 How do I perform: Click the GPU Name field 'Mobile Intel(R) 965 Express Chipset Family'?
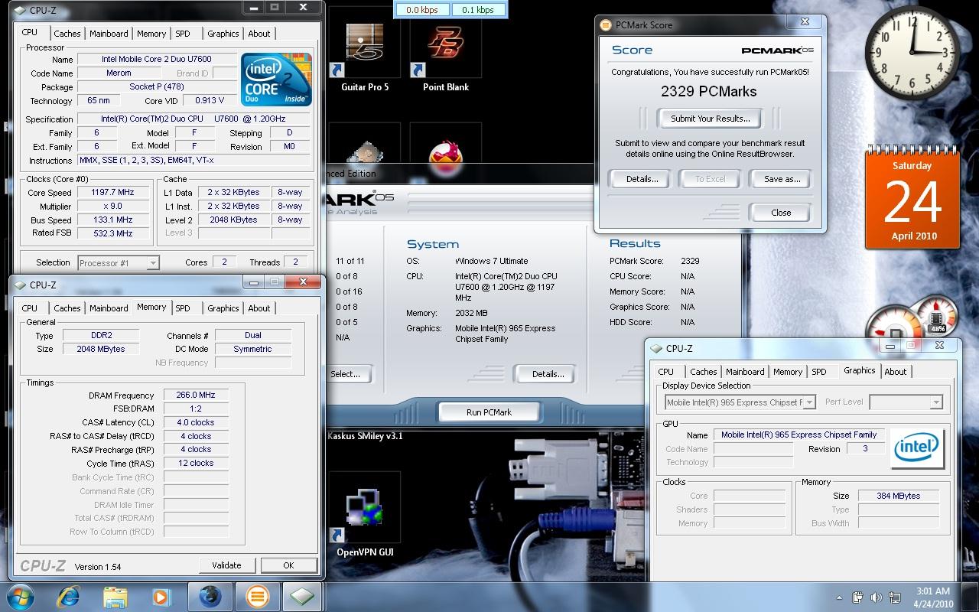click(x=798, y=435)
